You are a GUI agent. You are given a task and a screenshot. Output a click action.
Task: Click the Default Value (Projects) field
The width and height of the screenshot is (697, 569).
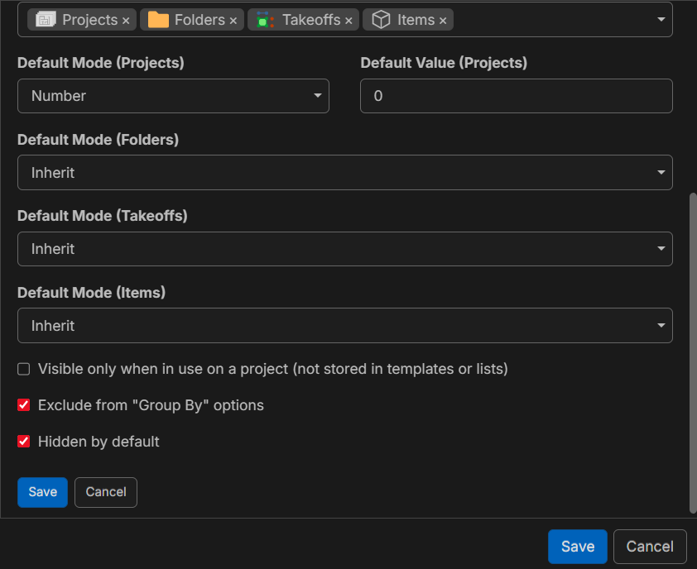point(517,96)
